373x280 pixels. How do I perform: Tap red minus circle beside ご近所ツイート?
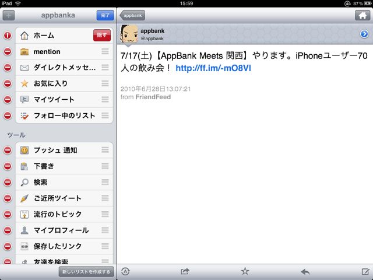(8, 198)
